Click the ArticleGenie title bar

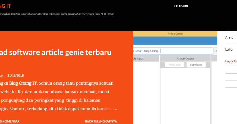[175, 34]
